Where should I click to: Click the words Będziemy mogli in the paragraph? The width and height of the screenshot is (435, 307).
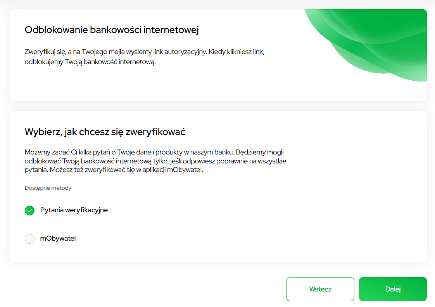click(260, 152)
